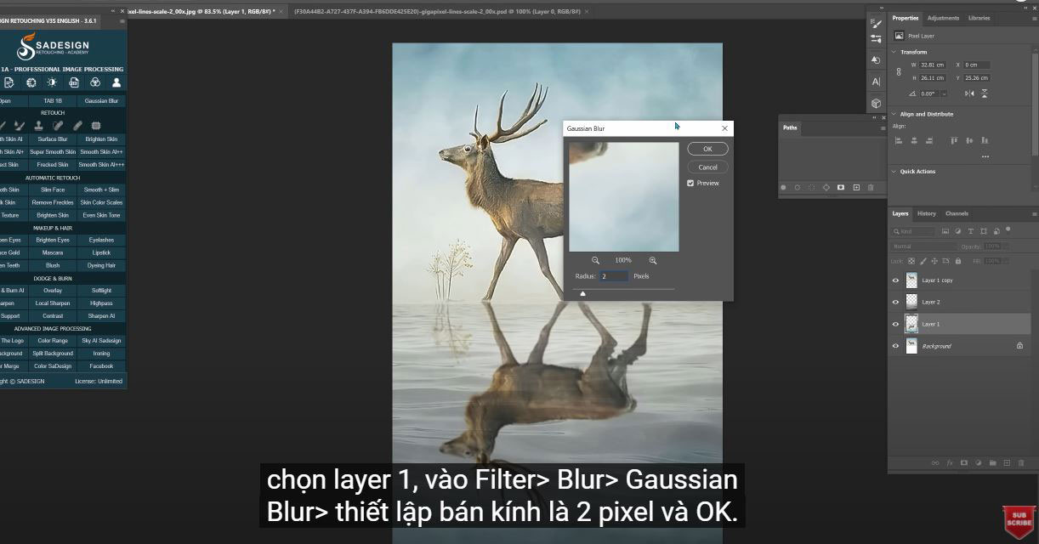Open the Layers panel flyout menu

(1034, 214)
